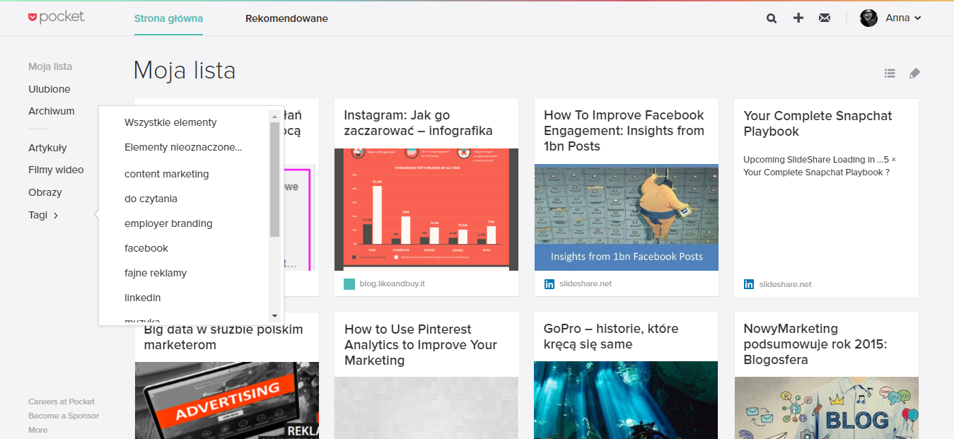Go to Archiwum in sidebar
This screenshot has width=954, height=439.
(52, 111)
